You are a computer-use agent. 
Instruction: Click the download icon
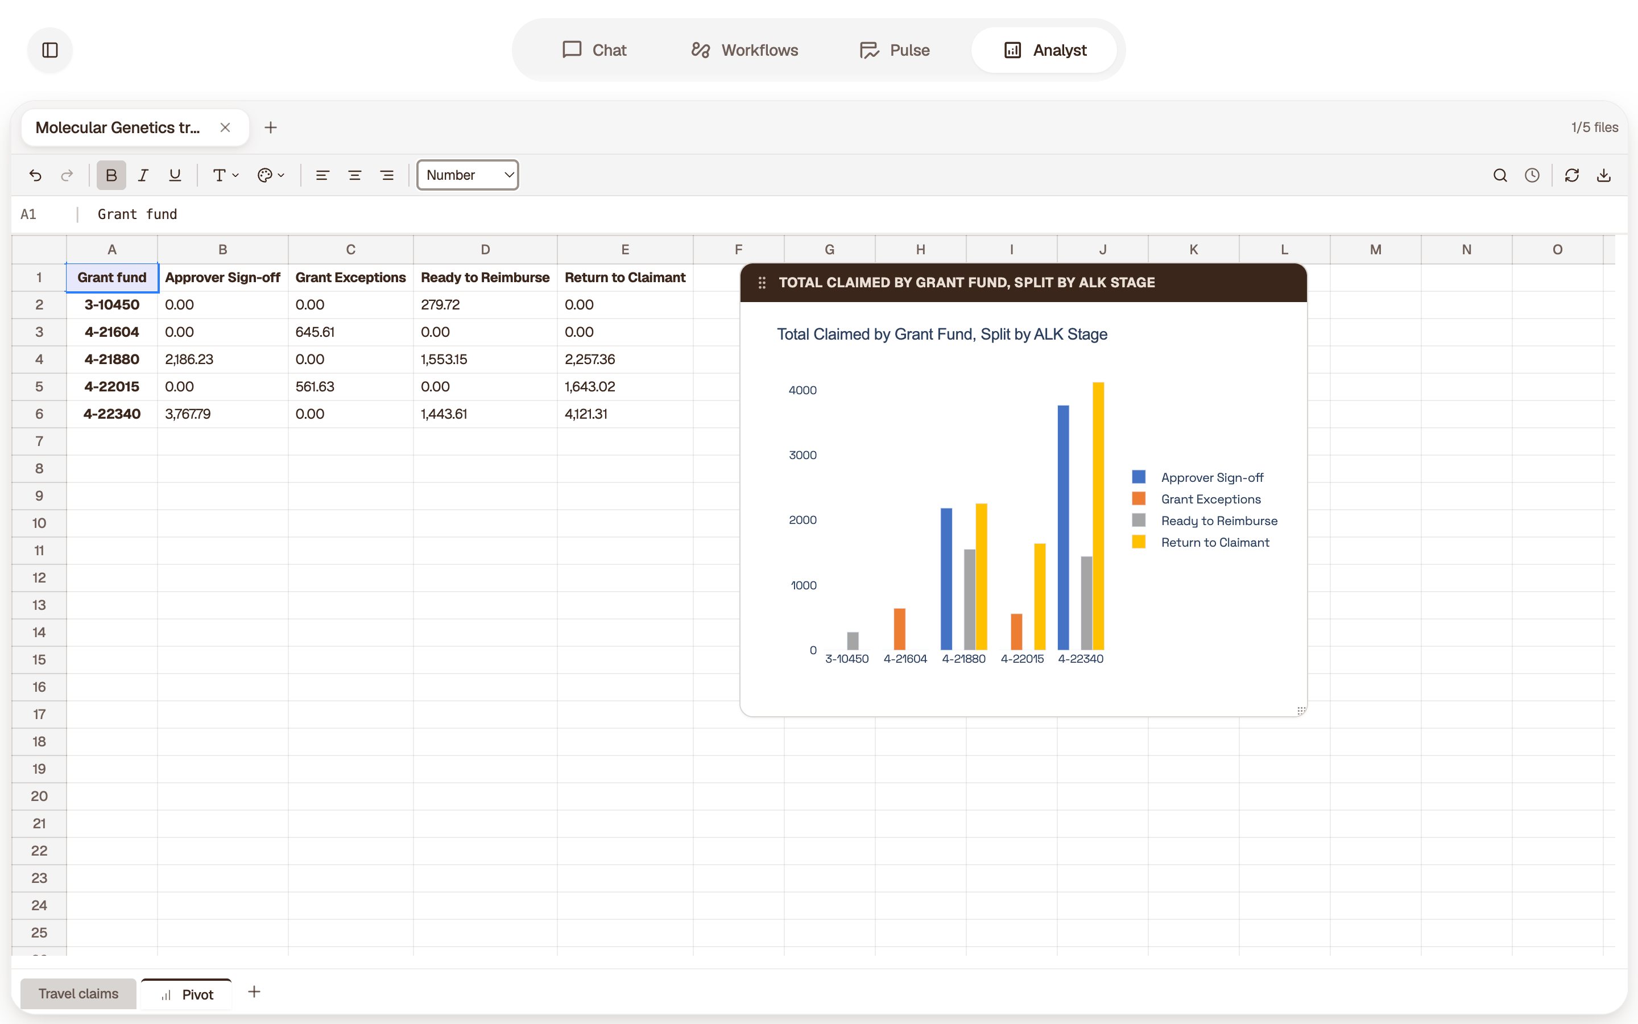pos(1603,175)
